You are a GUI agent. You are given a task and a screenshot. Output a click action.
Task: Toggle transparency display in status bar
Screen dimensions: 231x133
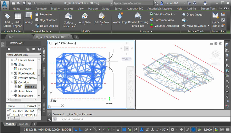click(124, 130)
